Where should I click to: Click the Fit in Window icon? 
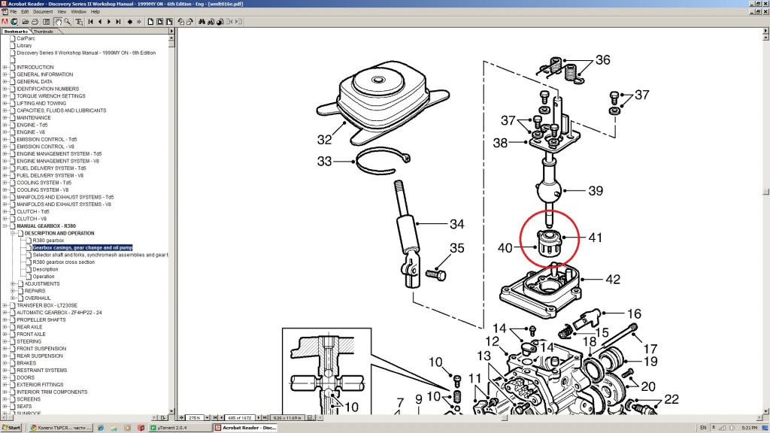(159, 22)
